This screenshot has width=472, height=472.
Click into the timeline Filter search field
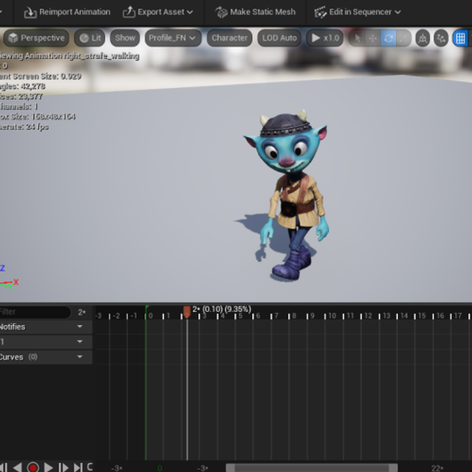coord(35,312)
